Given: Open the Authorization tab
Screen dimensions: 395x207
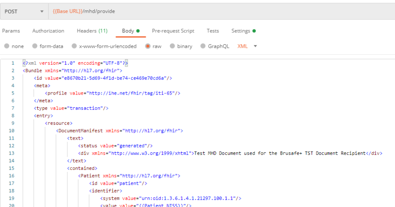Looking at the screenshot, I should click(48, 31).
